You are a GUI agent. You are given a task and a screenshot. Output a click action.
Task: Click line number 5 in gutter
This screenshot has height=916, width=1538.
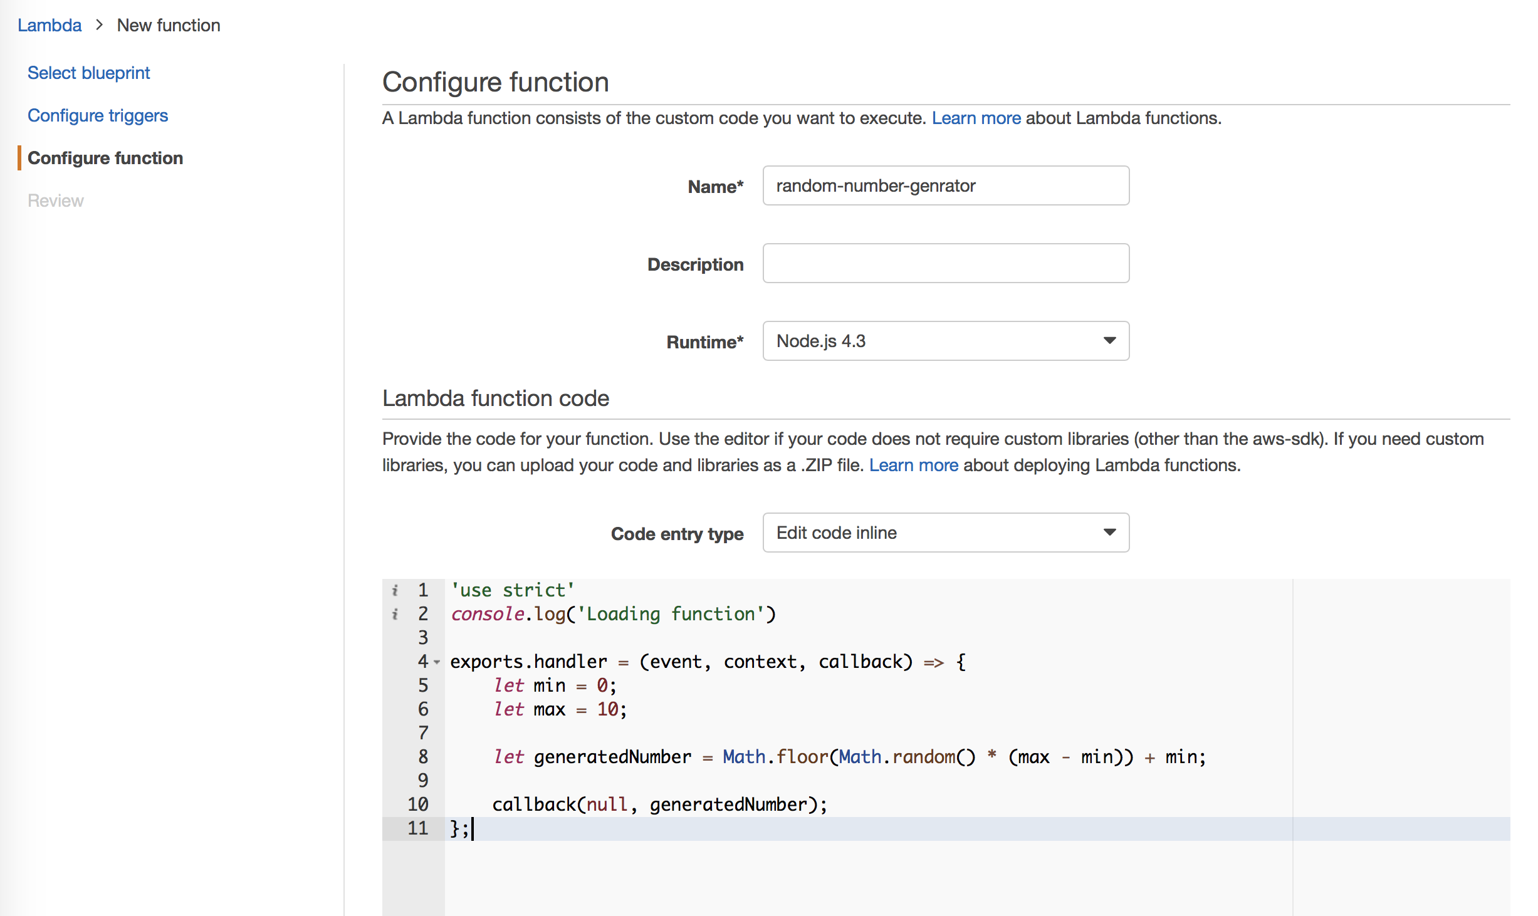pyautogui.click(x=423, y=685)
